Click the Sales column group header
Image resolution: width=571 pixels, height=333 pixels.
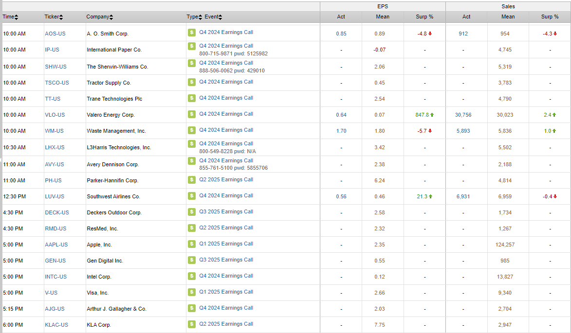[508, 6]
